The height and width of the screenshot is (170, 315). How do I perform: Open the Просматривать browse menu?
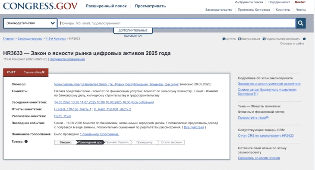(150, 6)
